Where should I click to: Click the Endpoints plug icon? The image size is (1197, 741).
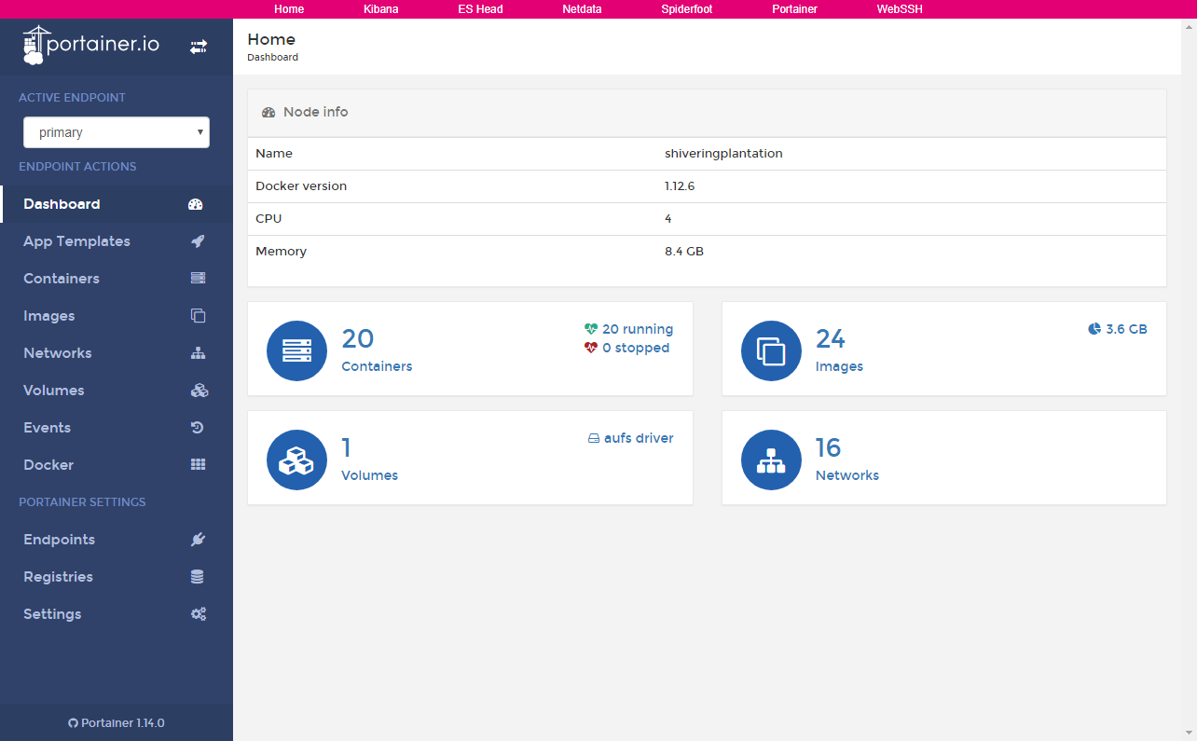point(198,540)
